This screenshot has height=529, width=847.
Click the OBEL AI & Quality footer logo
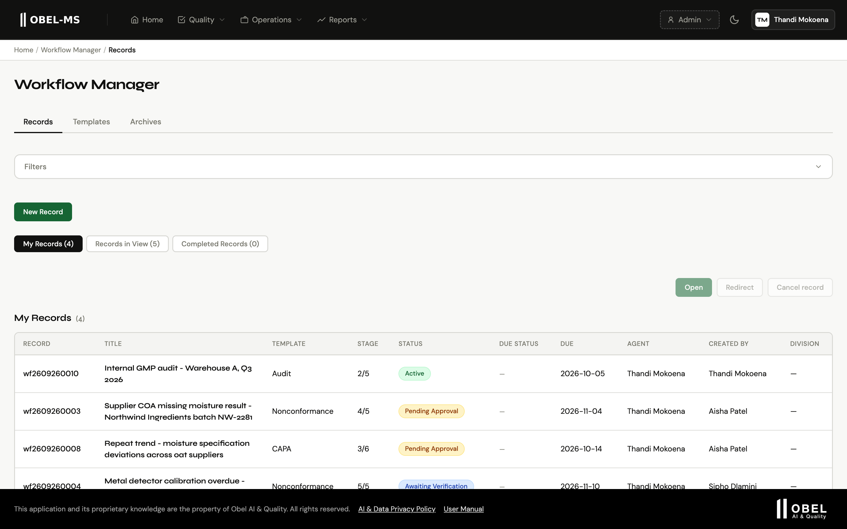pyautogui.click(x=802, y=509)
